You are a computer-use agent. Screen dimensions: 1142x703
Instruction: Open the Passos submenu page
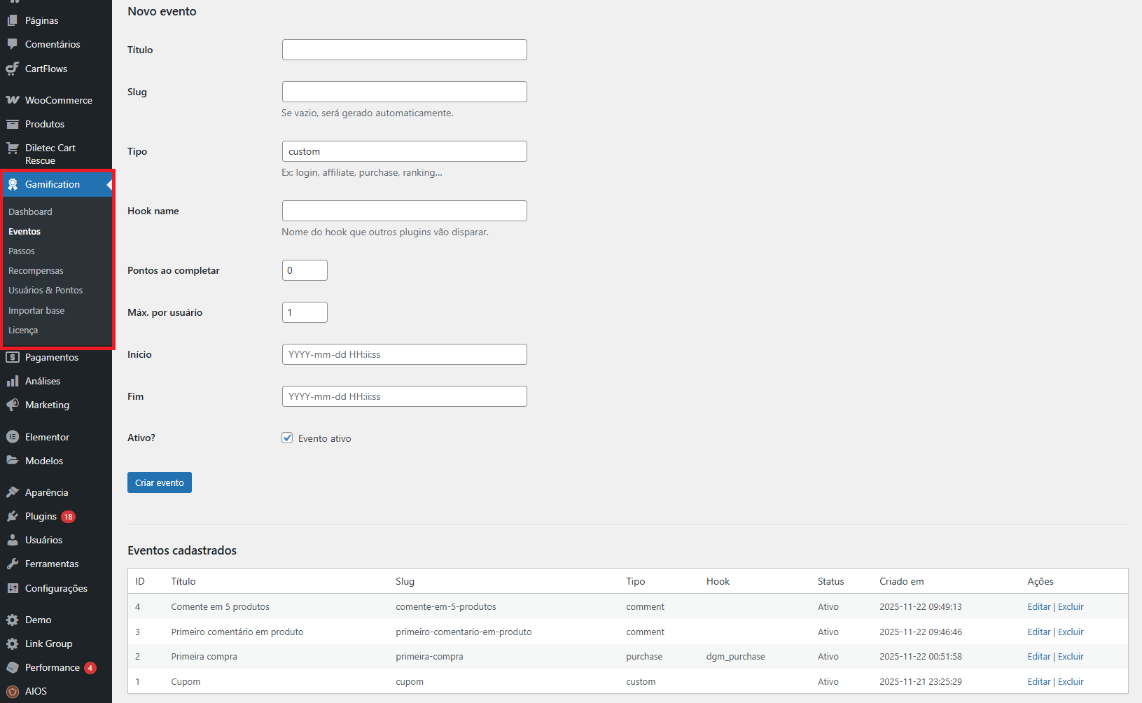(x=22, y=251)
